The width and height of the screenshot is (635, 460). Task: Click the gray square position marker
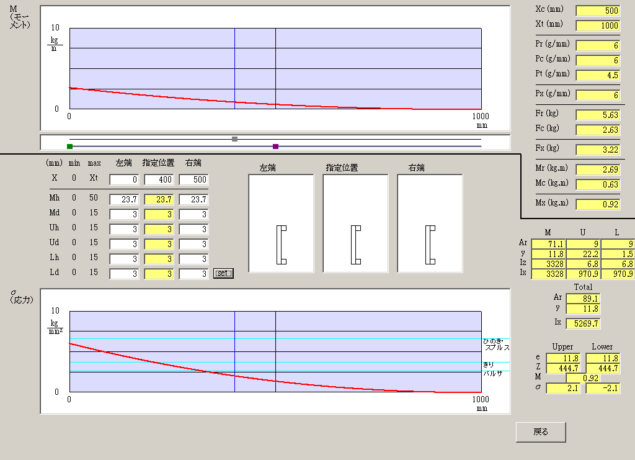pos(234,139)
